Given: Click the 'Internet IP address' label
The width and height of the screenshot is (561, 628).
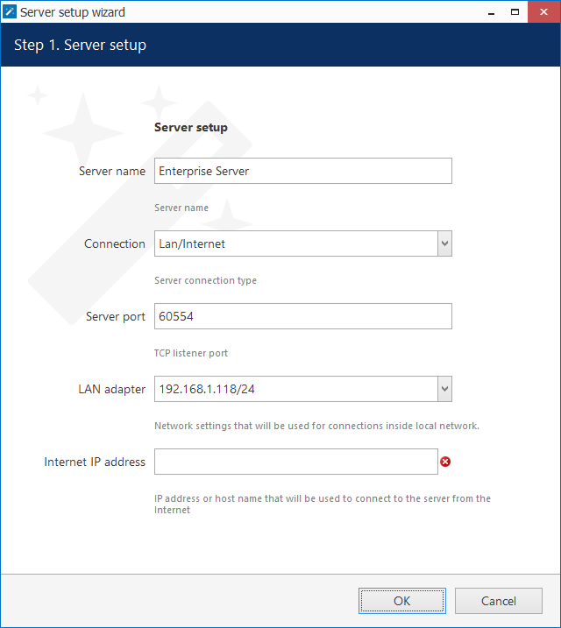Looking at the screenshot, I should click(95, 462).
